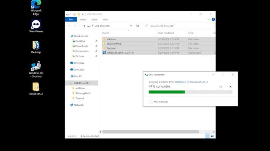This screenshot has height=151, width=270.
Task: Expand More details in copy dialog
Action: tap(158, 102)
